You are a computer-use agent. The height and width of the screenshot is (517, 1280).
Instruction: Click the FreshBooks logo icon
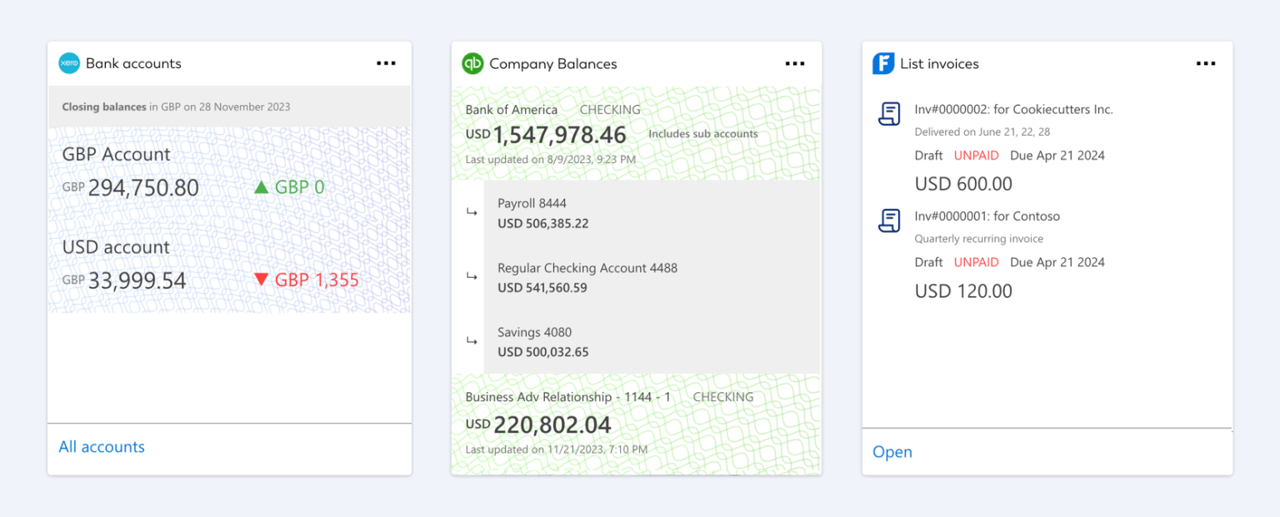point(883,63)
